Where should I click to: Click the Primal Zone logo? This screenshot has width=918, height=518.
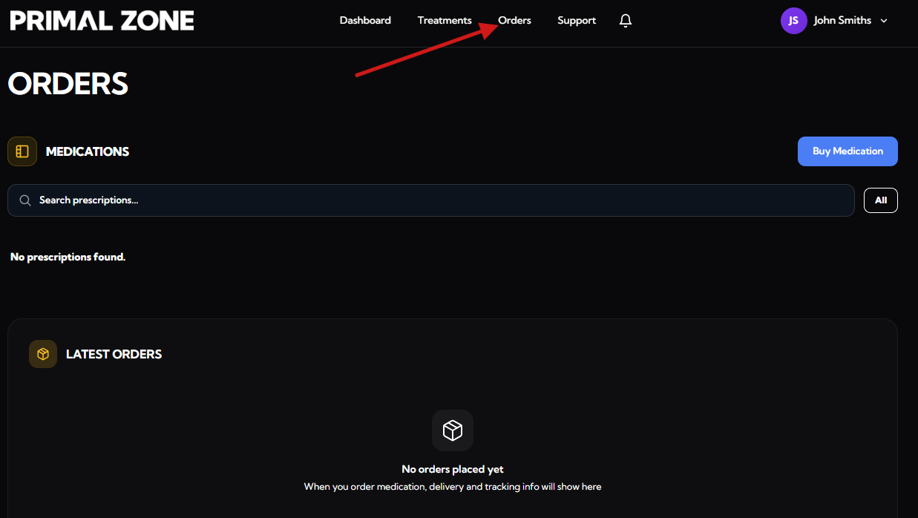(102, 21)
